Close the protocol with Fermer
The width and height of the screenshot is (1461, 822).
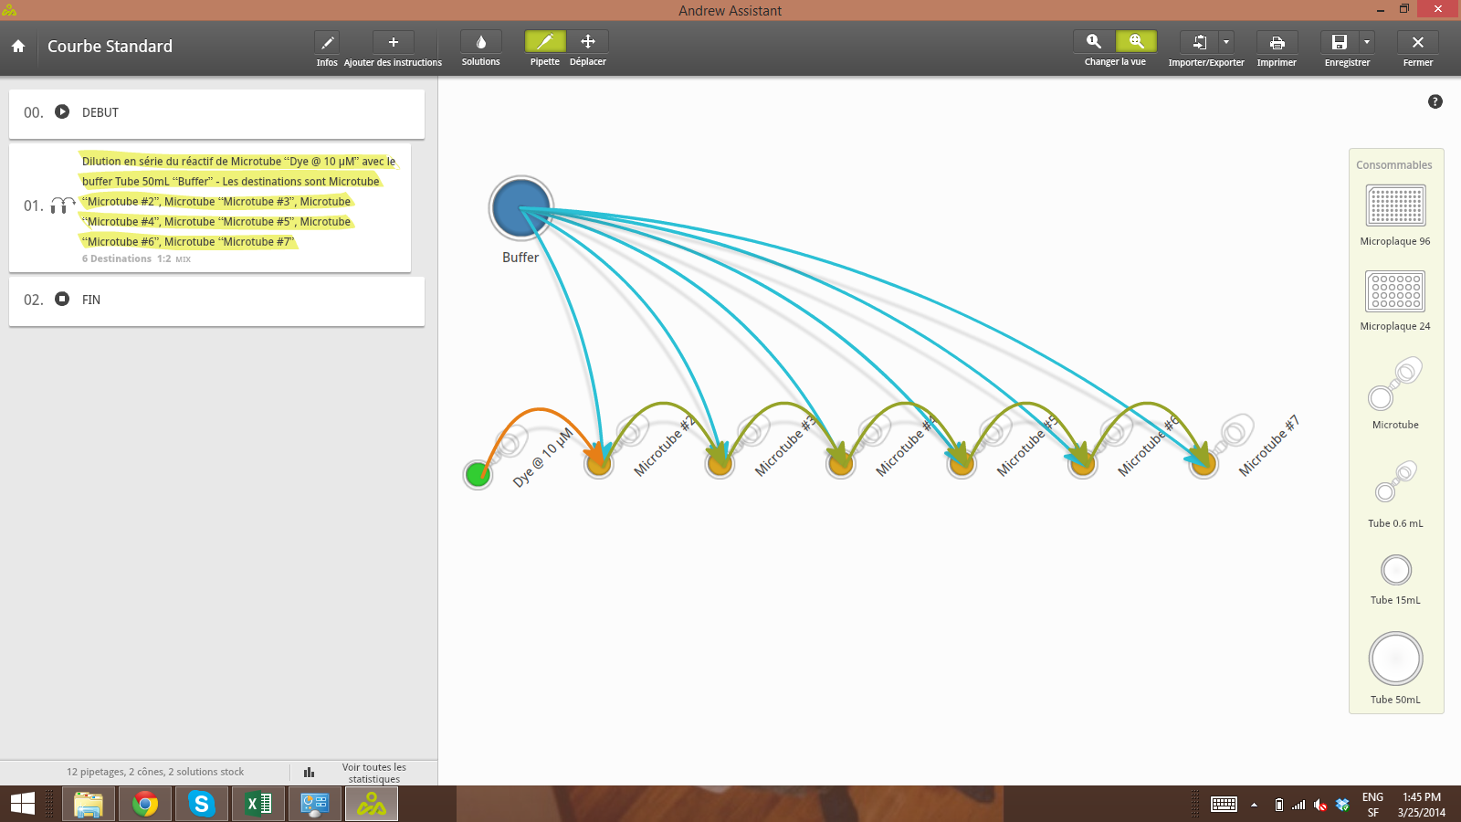pos(1418,42)
